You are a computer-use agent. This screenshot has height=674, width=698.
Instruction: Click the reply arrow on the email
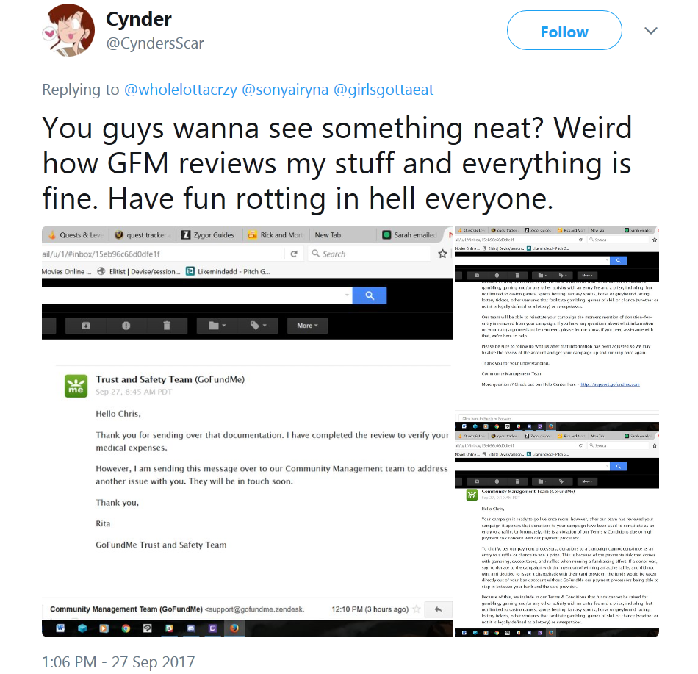click(x=439, y=609)
